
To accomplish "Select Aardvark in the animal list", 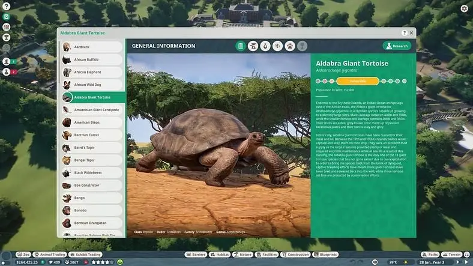I will [x=92, y=47].
